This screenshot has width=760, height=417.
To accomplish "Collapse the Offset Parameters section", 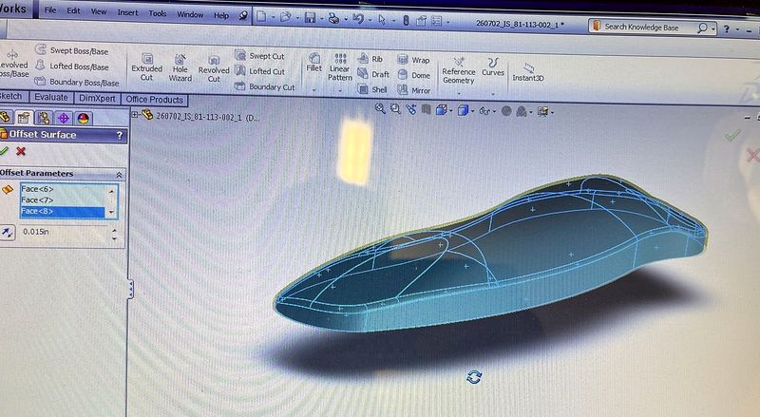I will pos(120,175).
